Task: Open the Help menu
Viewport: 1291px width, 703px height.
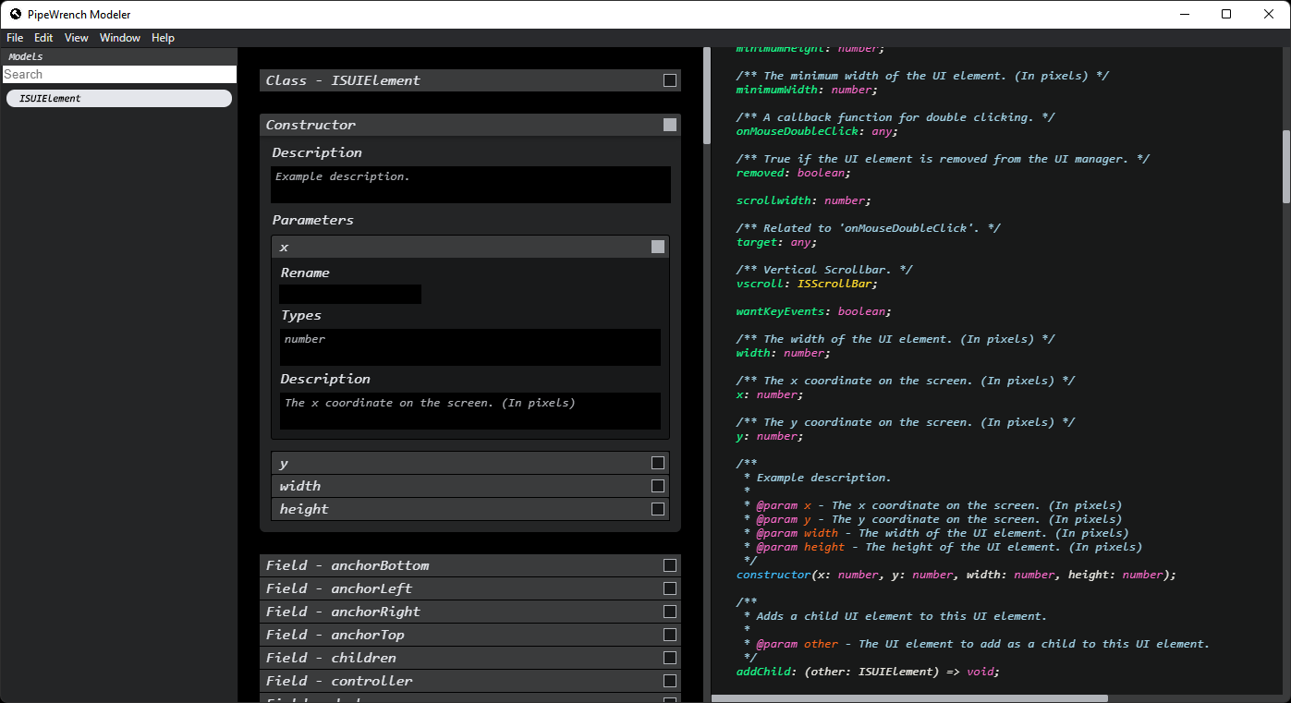Action: 163,38
